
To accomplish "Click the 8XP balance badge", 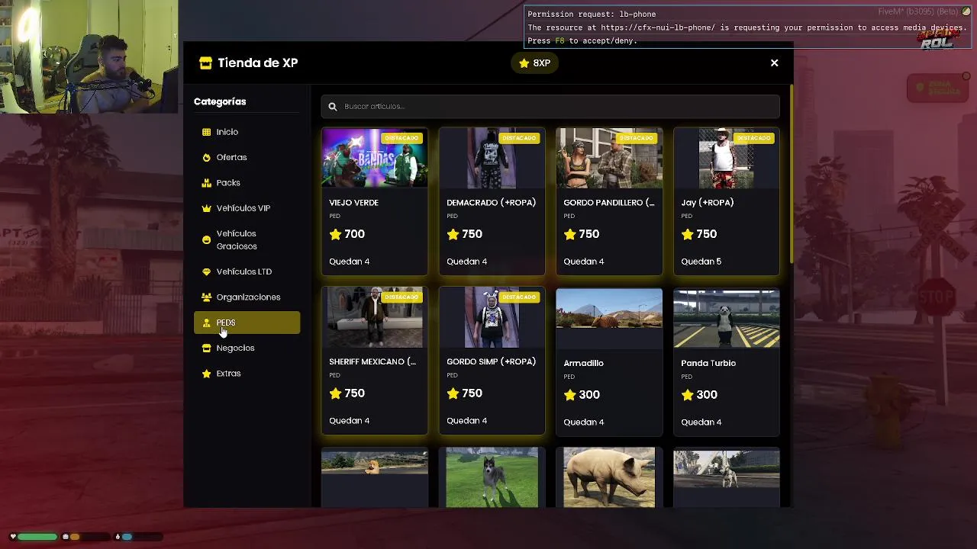I will [x=534, y=63].
